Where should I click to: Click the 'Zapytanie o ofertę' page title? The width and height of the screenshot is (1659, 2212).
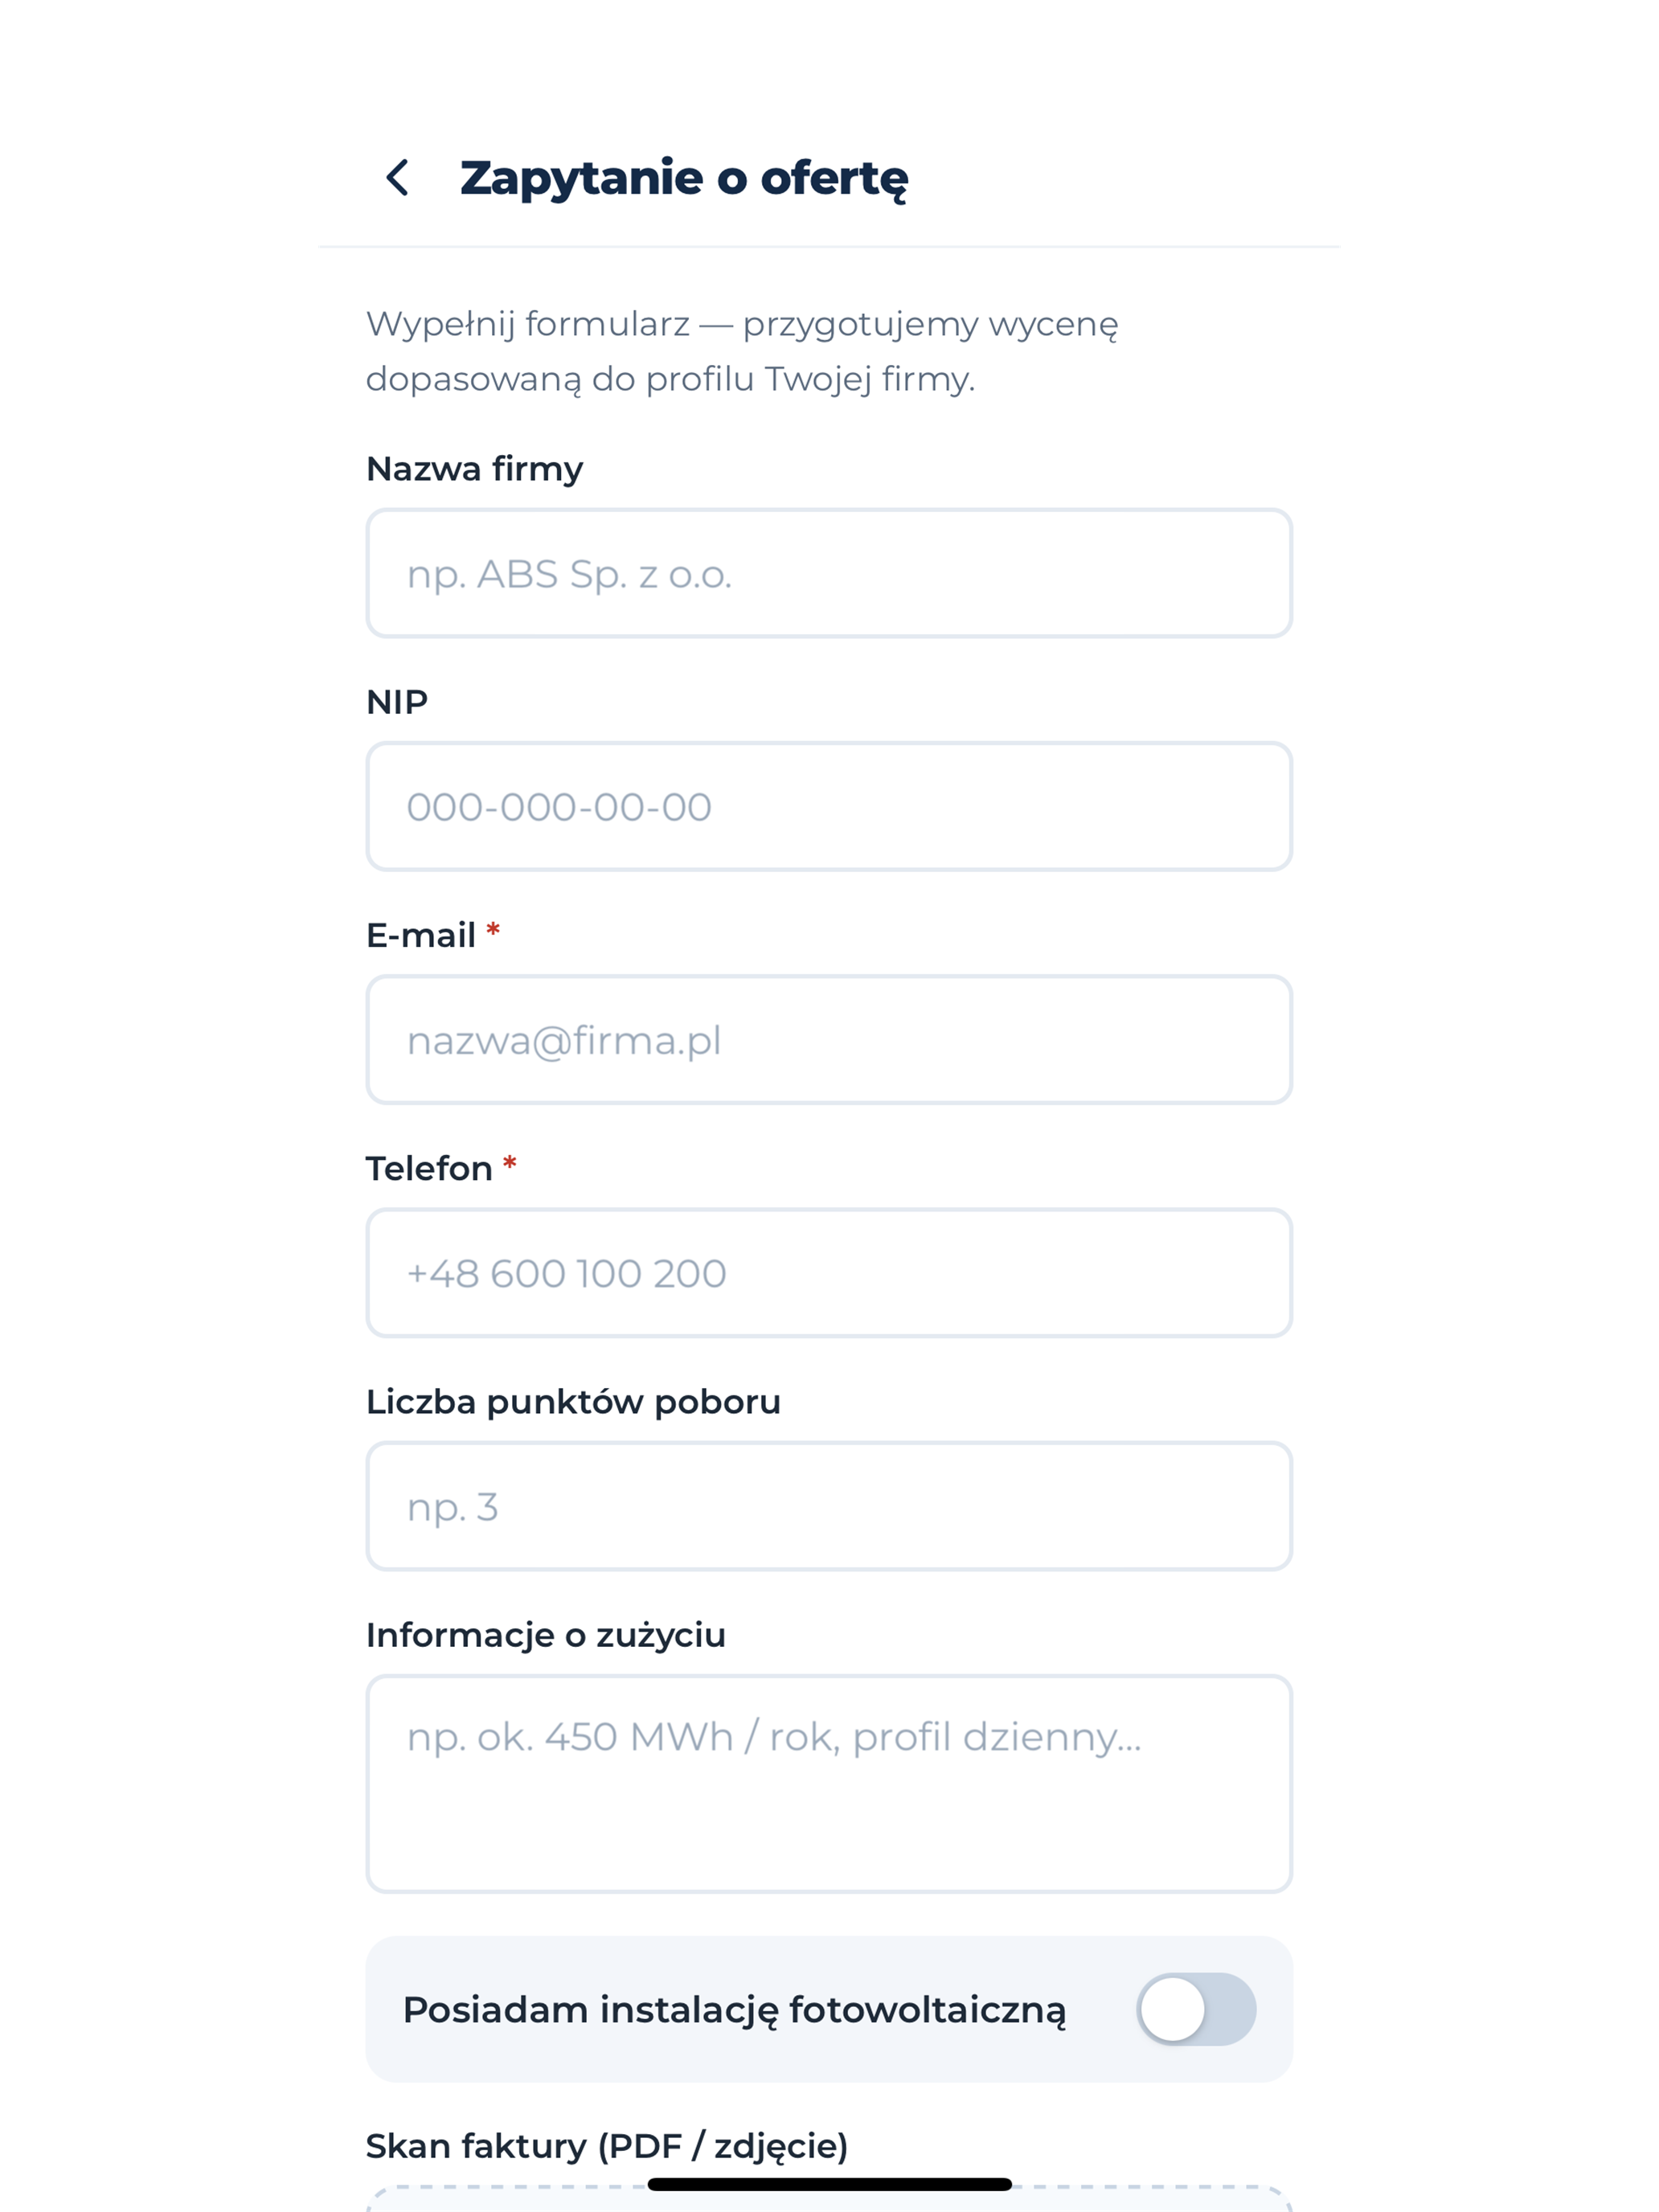coord(684,178)
